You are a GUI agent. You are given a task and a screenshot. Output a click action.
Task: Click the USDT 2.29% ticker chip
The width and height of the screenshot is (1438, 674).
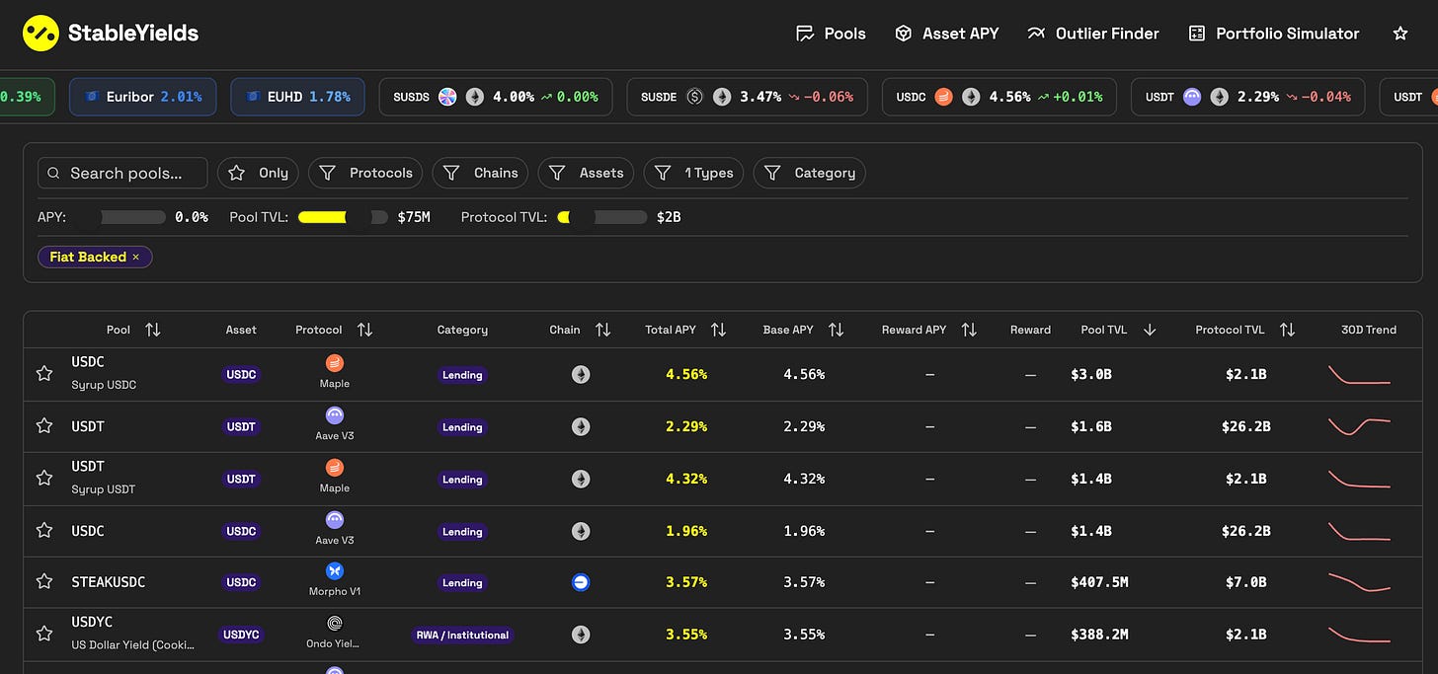tap(1247, 97)
